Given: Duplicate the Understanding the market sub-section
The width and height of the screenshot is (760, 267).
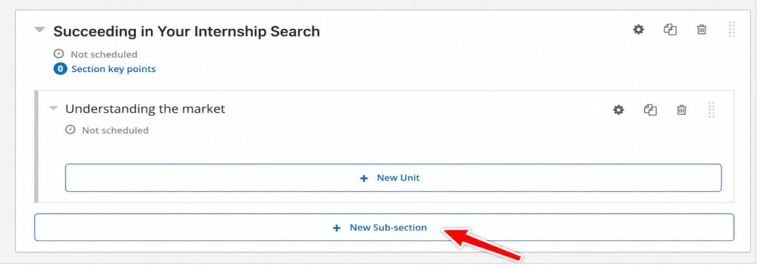Looking at the screenshot, I should pyautogui.click(x=650, y=110).
